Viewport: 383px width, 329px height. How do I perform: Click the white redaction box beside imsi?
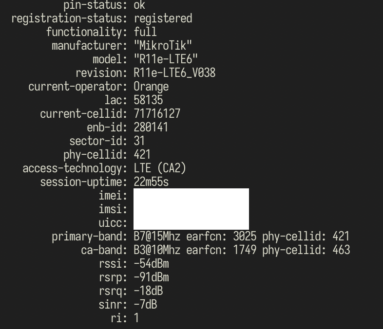tap(191, 209)
